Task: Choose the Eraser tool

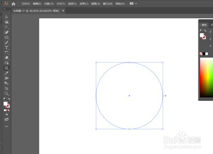Action: point(6,58)
